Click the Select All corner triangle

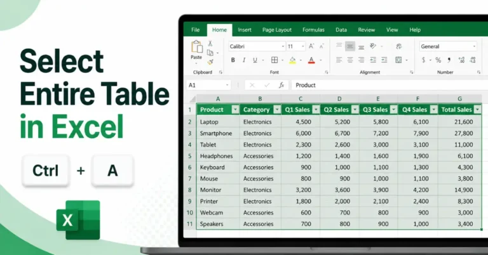point(193,99)
